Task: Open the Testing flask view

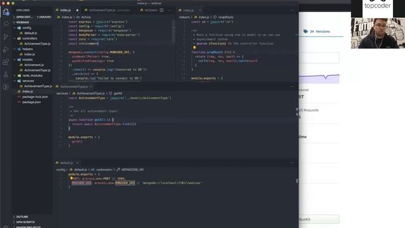Action: [6, 75]
